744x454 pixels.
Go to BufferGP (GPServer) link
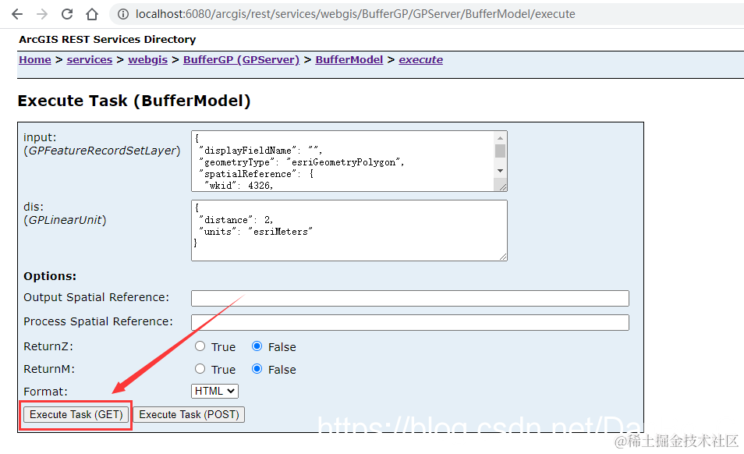pos(241,60)
